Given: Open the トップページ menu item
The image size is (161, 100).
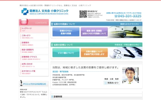Looking at the screenshot, I should click(x=34, y=29).
